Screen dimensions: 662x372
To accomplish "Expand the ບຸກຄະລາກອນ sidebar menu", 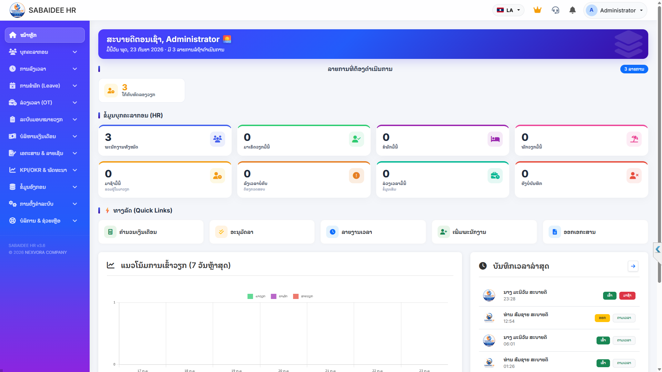I will coord(45,52).
